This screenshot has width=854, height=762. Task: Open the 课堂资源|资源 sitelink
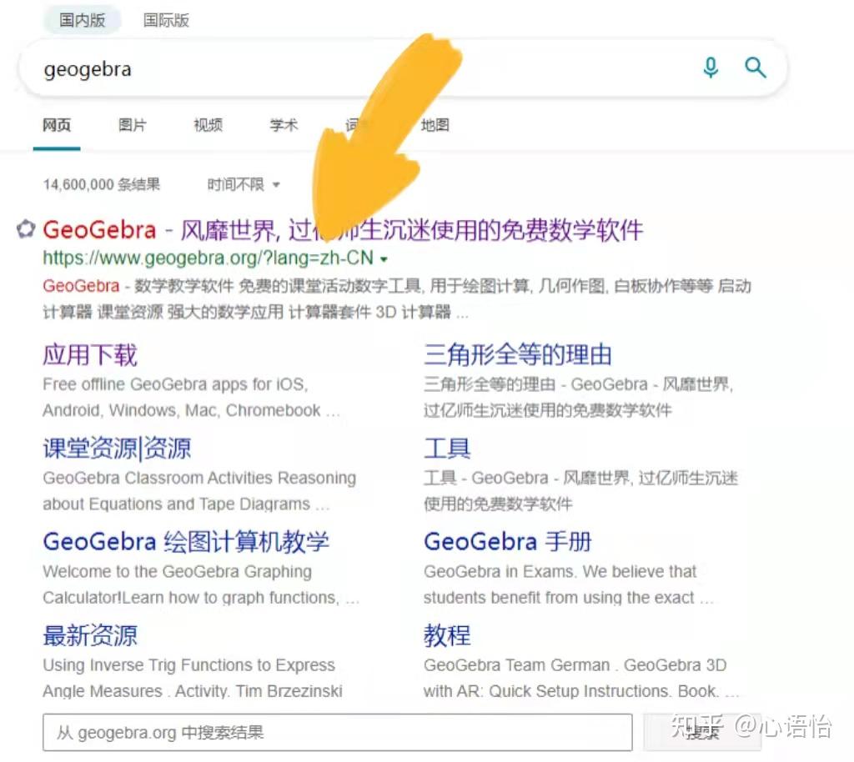(x=115, y=448)
